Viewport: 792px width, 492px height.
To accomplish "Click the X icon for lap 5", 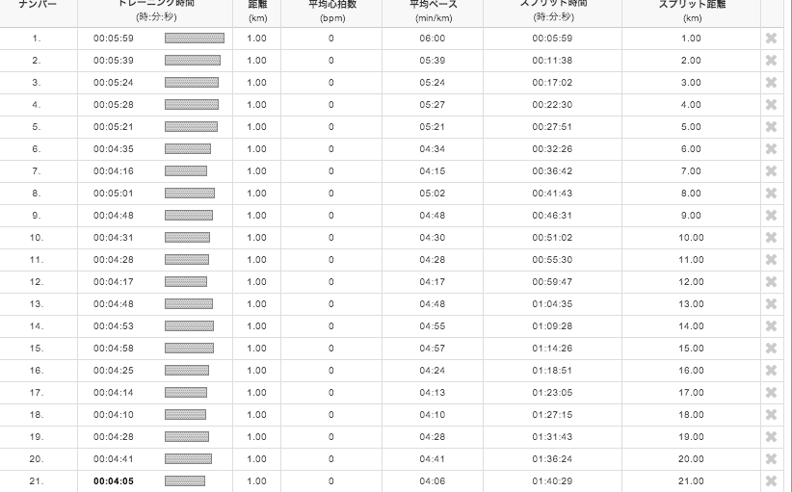I will coord(771,127).
